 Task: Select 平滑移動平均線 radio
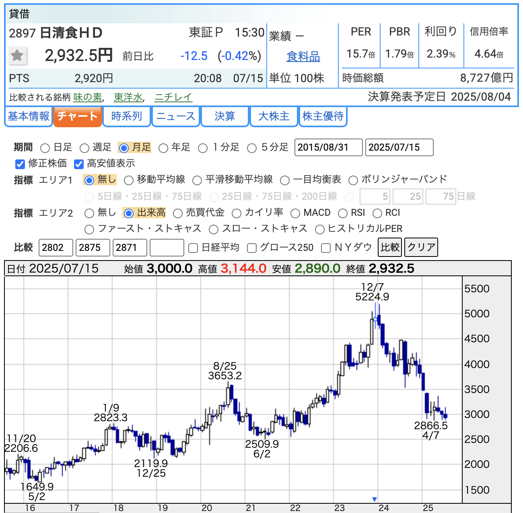pyautogui.click(x=197, y=180)
